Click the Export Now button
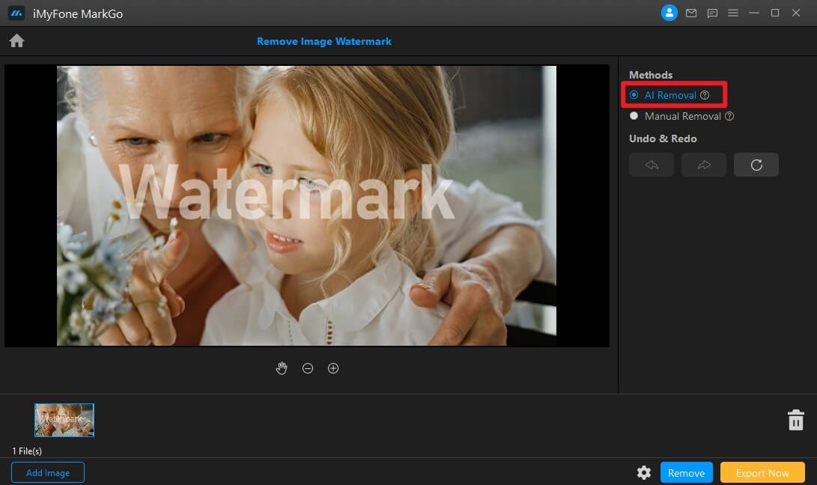The height and width of the screenshot is (485, 817). [762, 472]
